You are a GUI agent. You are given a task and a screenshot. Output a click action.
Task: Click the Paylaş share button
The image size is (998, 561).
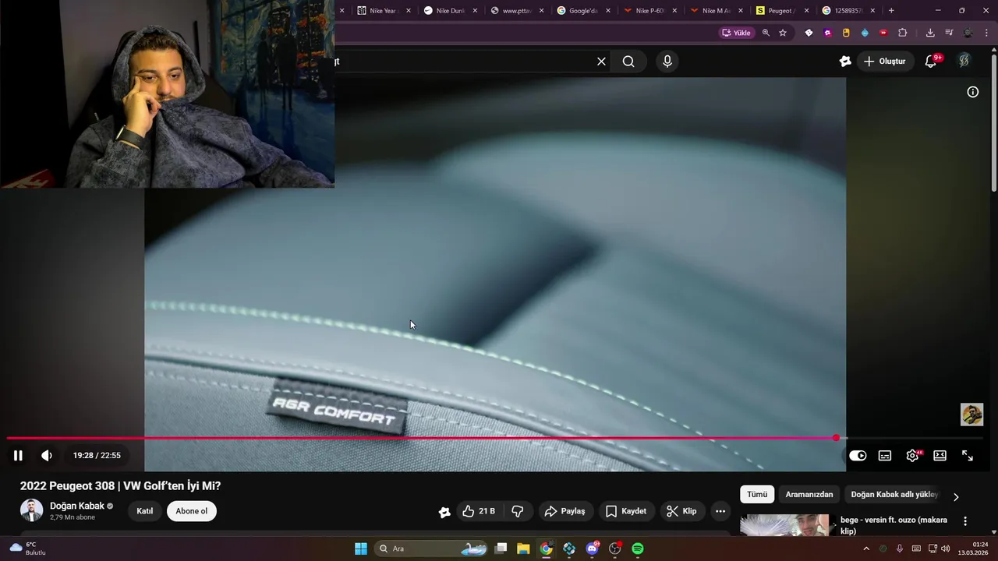point(564,511)
